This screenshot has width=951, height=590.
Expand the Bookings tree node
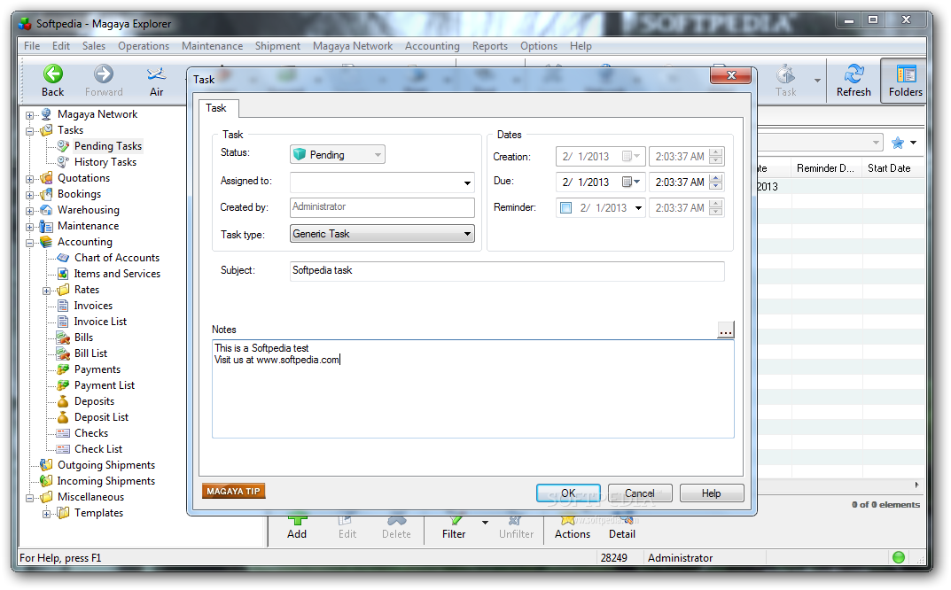29,195
